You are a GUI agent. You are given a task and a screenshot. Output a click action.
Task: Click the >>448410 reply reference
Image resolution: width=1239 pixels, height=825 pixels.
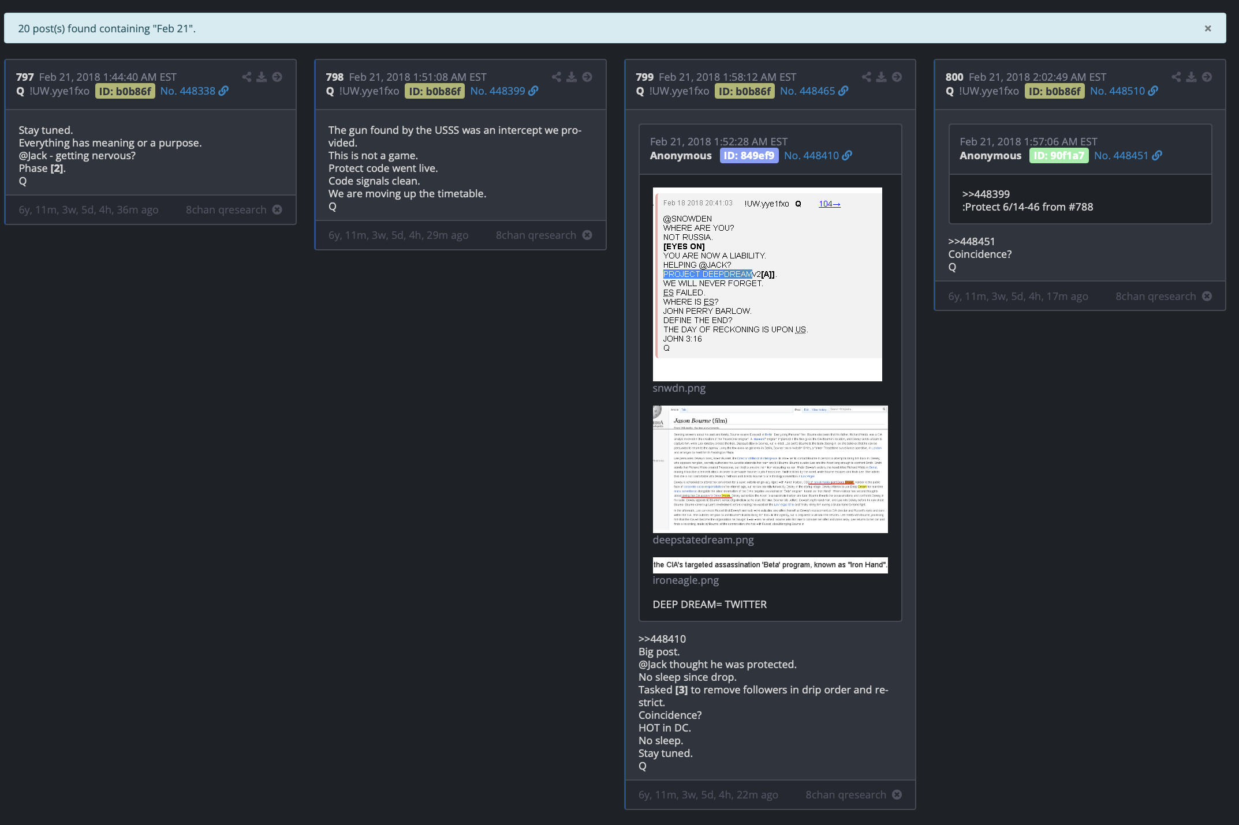point(662,639)
